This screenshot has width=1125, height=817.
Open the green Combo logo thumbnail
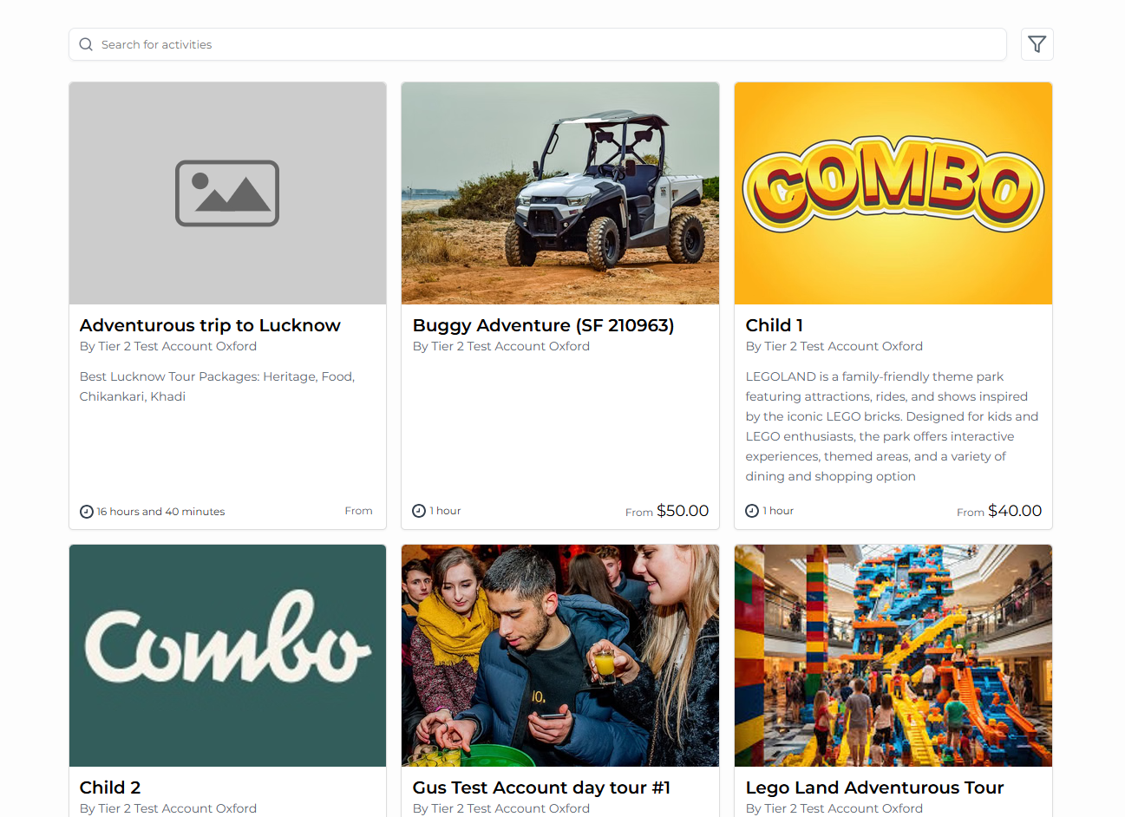tap(227, 656)
